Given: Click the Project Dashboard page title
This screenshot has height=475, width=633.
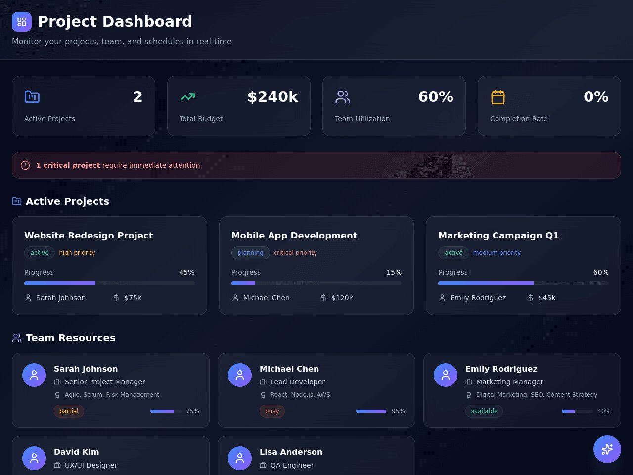Looking at the screenshot, I should tap(115, 22).
